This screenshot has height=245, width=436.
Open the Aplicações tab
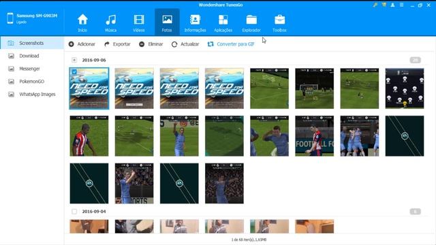[223, 22]
